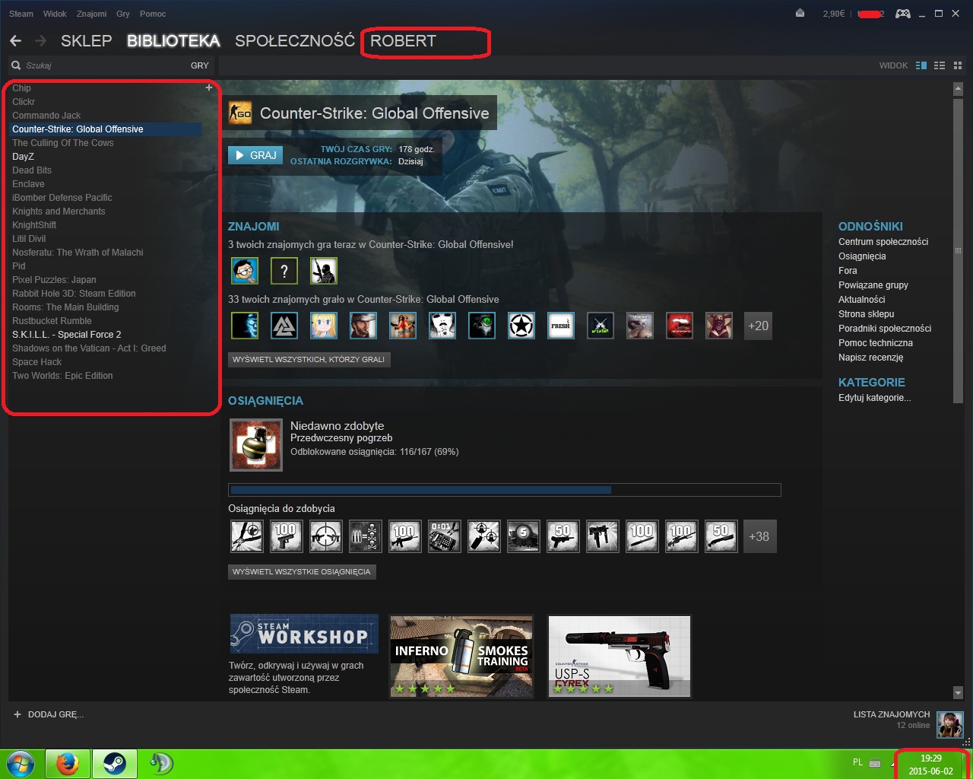
Task: Open the Centrum społeczności link
Action: [883, 242]
